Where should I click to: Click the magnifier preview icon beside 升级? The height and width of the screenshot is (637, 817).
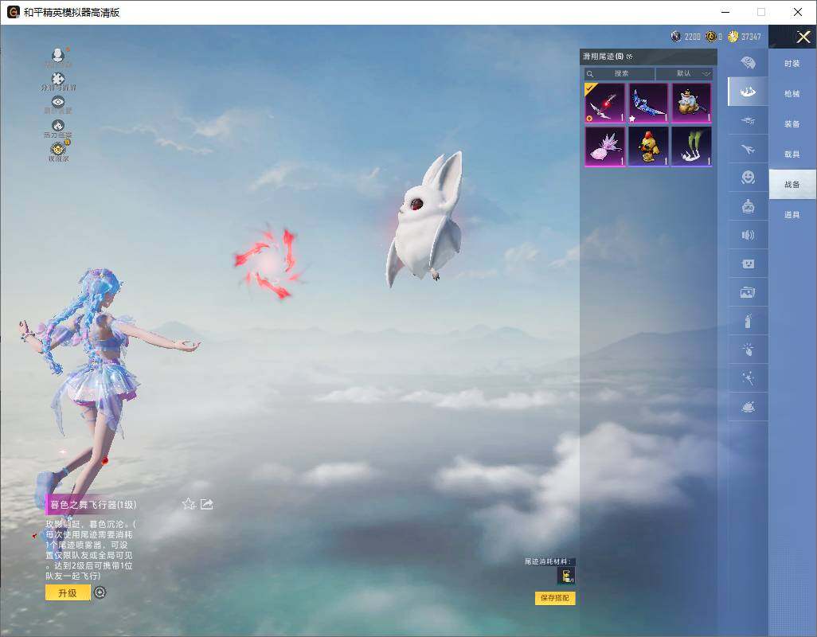tap(100, 592)
